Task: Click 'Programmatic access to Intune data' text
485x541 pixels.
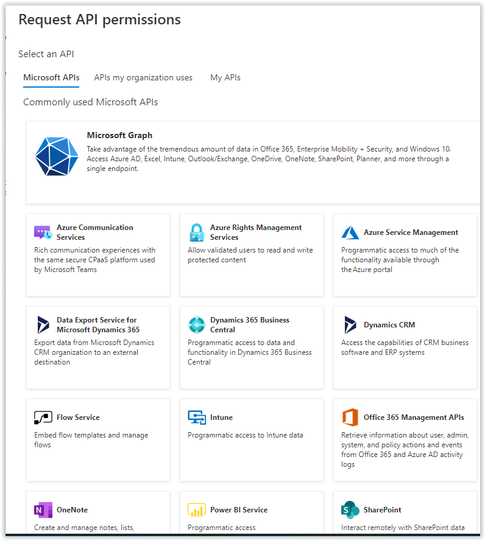Action: (246, 436)
